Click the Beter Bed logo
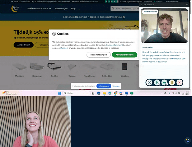 pyautogui.click(x=15, y=8)
